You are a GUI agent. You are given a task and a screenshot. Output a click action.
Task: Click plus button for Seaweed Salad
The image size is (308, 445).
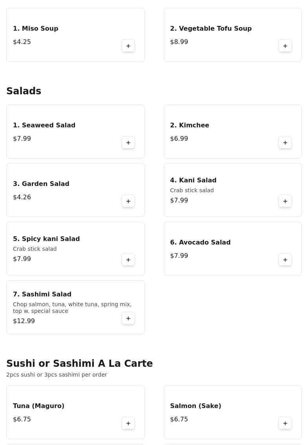(128, 143)
